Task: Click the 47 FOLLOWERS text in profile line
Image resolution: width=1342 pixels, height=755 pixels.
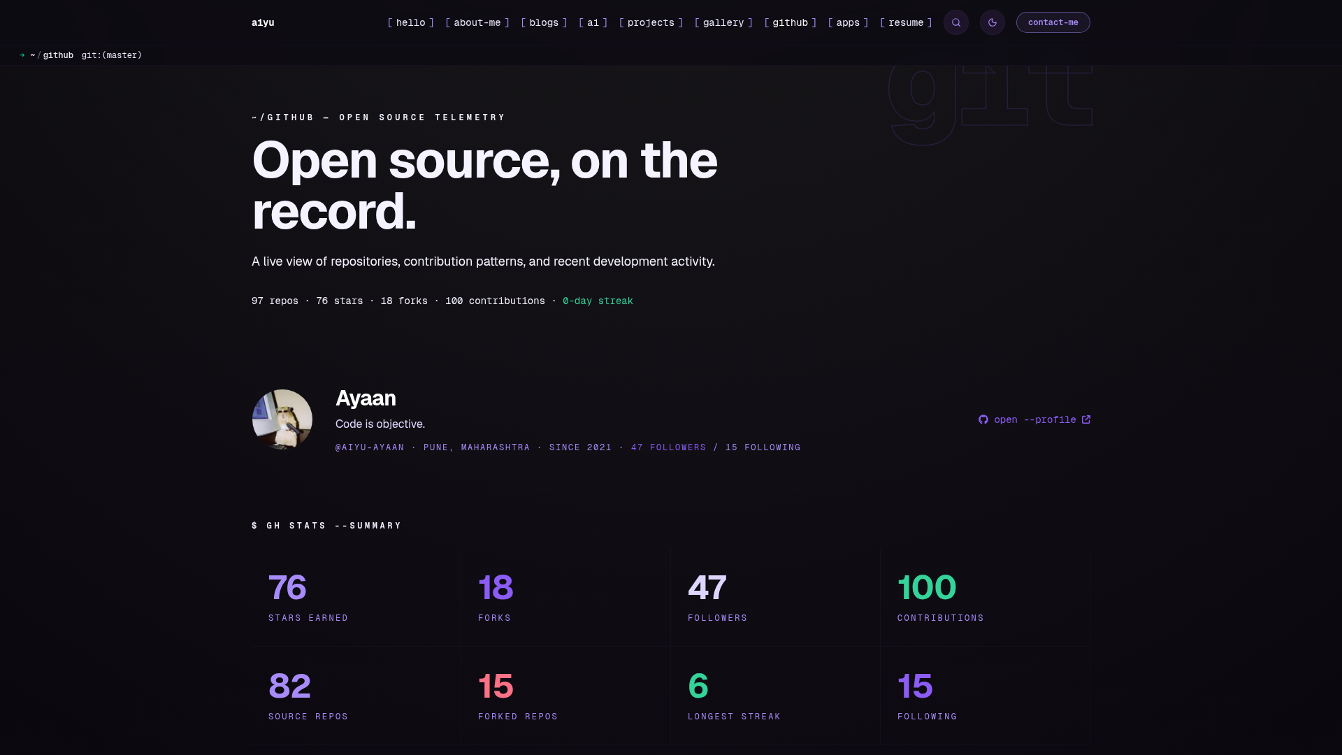Action: pos(669,447)
